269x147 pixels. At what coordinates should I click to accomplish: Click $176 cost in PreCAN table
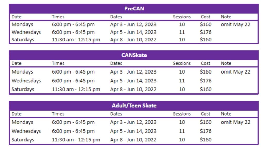point(205,32)
